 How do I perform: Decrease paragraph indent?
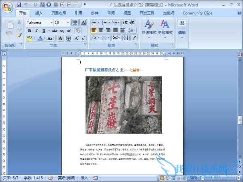125,23
